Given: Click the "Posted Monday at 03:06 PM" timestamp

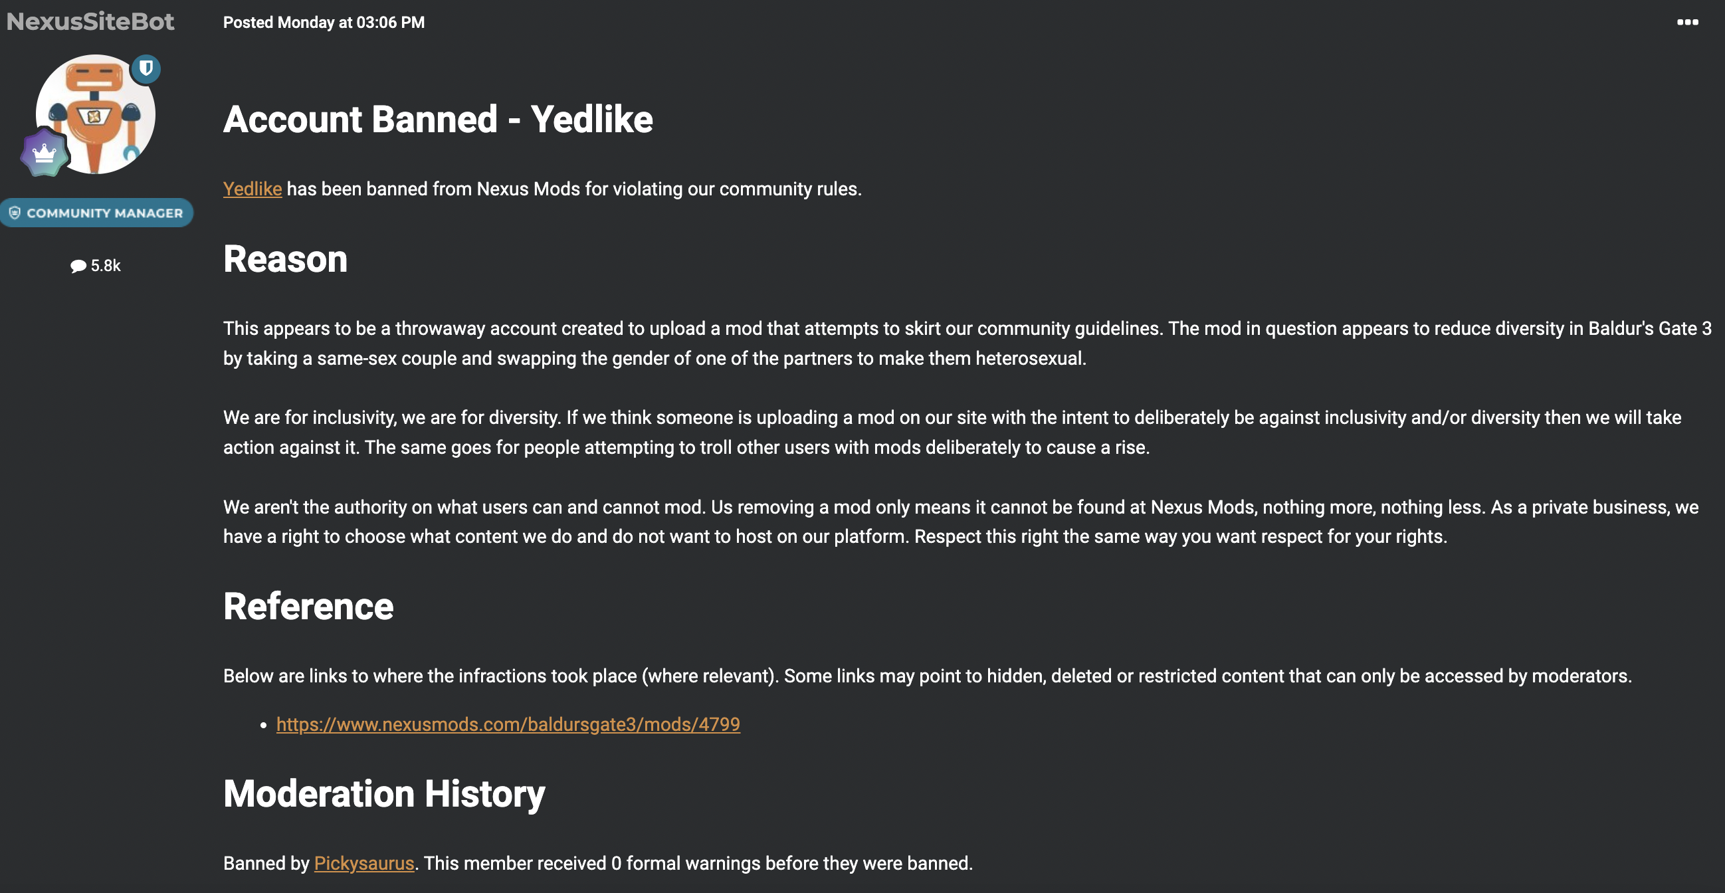Looking at the screenshot, I should [x=324, y=23].
